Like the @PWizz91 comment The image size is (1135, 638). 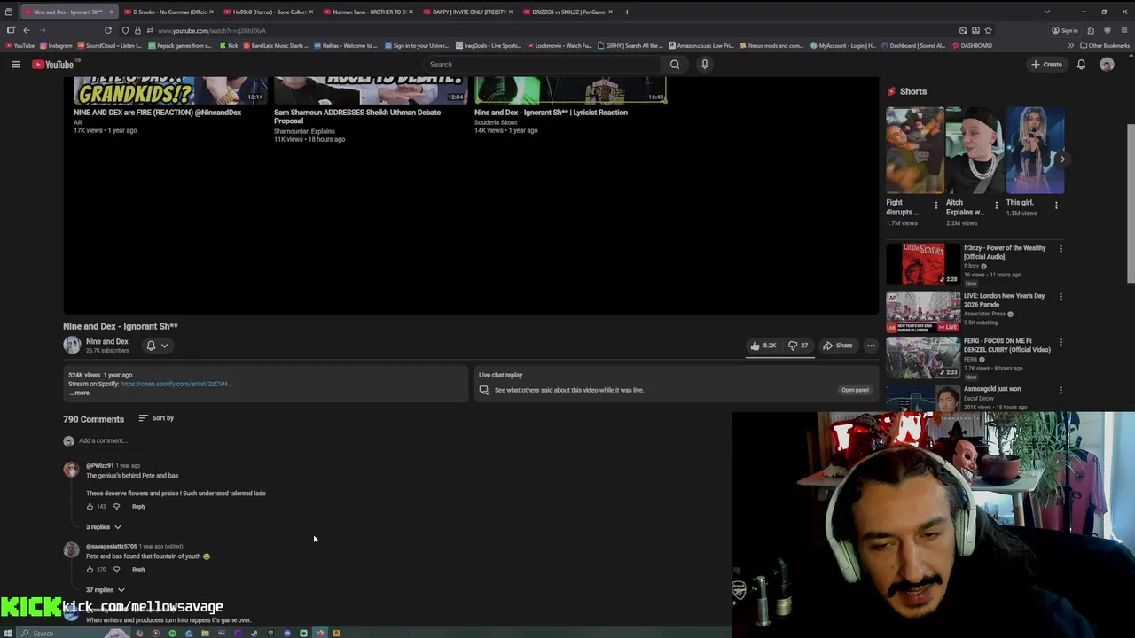click(x=90, y=507)
